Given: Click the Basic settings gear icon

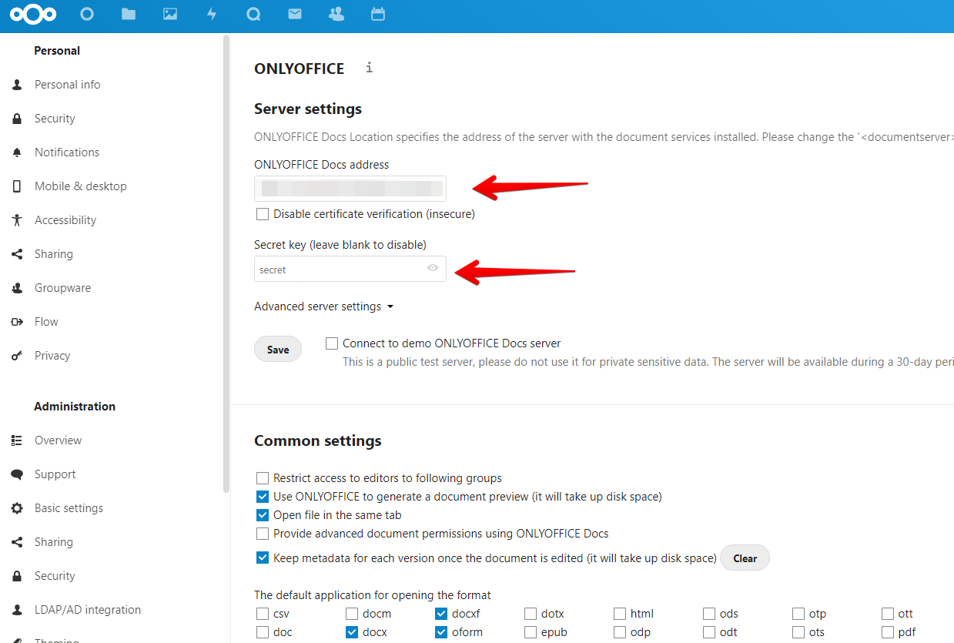Looking at the screenshot, I should (x=17, y=508).
